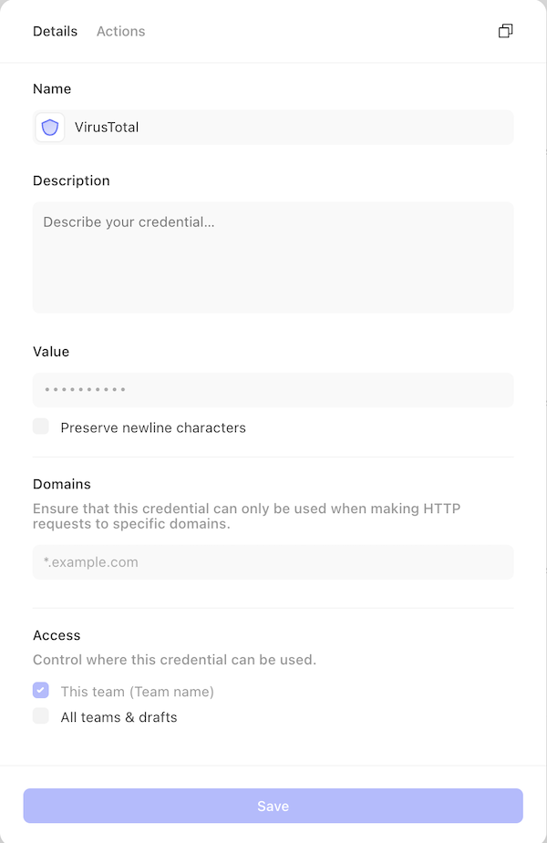Open the Details tab
547x843 pixels.
[55, 31]
